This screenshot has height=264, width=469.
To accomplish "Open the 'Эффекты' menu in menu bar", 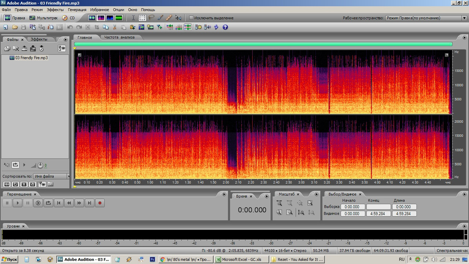I will point(55,10).
